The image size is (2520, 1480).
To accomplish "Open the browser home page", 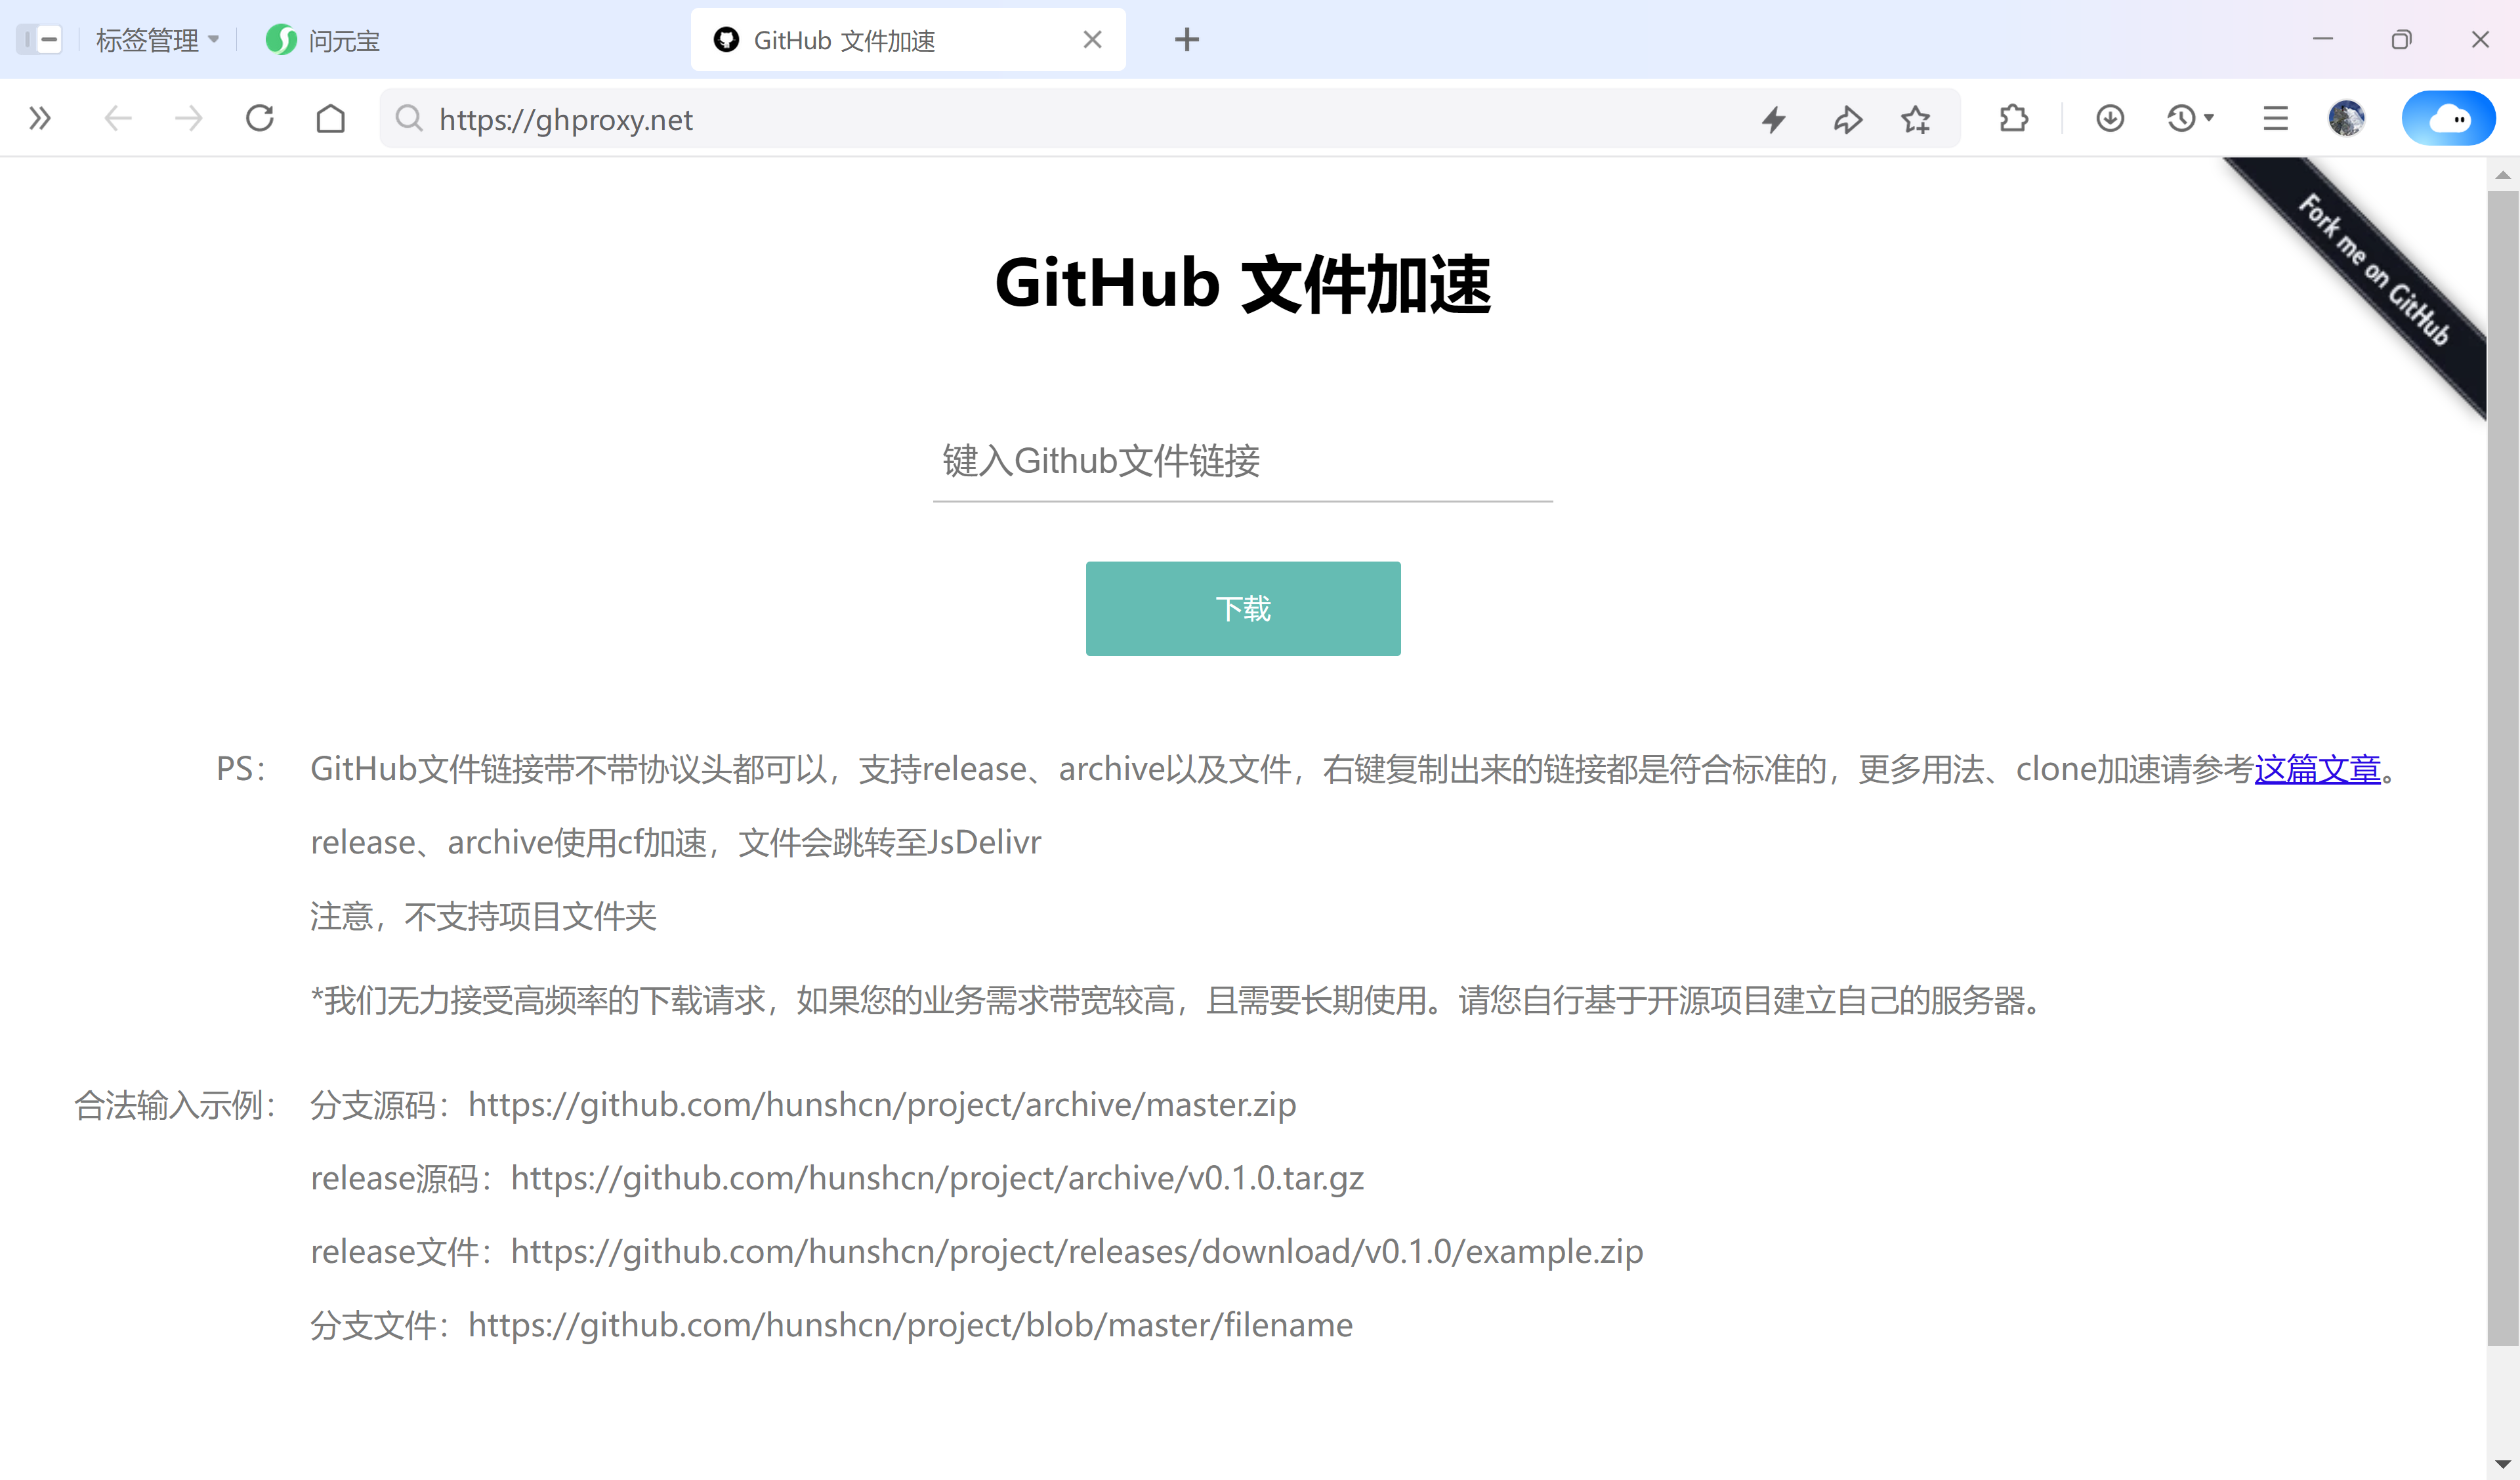I will (331, 119).
